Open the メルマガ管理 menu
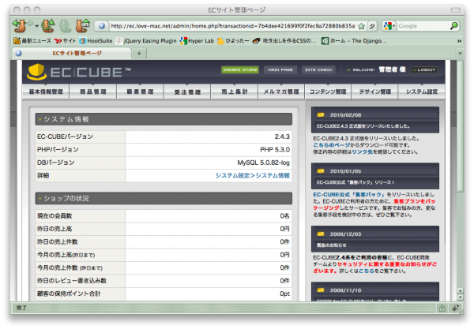The image size is (474, 329). click(x=281, y=92)
